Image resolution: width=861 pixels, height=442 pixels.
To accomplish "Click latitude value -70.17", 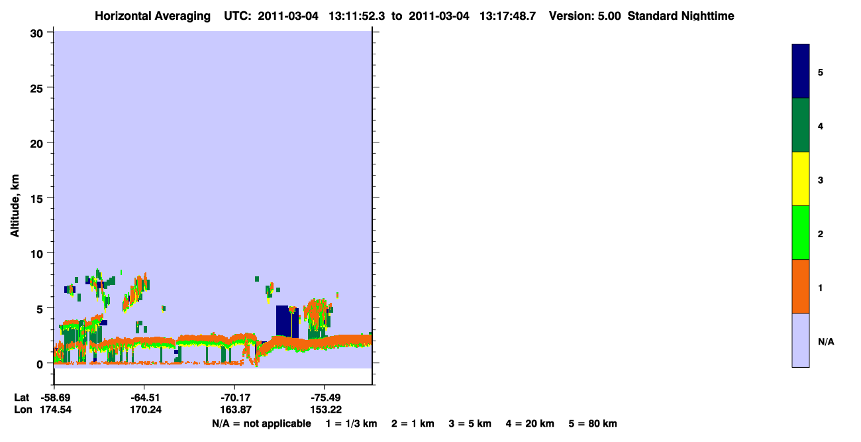I will (x=235, y=398).
